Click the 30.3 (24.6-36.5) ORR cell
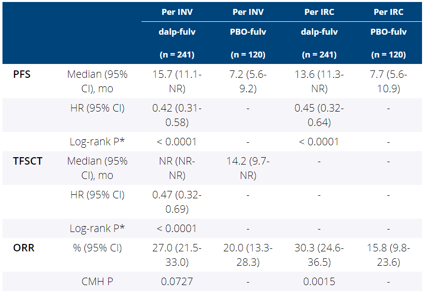This screenshot has height=294, width=425. (x=319, y=255)
